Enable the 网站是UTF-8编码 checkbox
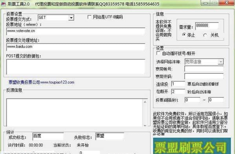The image size is (235, 154). click(89, 17)
